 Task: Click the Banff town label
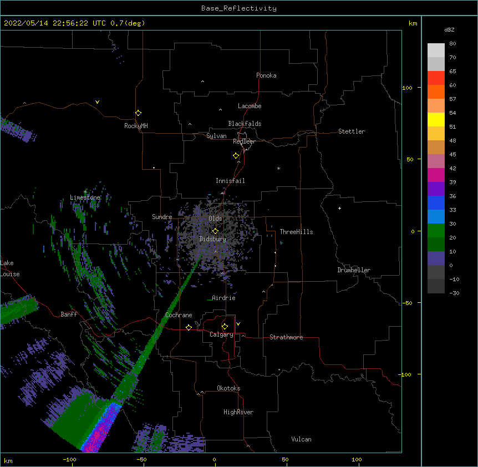coord(69,314)
